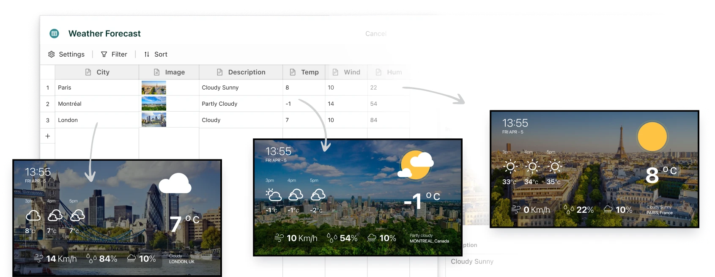
Task: Click humidity value 84 in London row
Action: pyautogui.click(x=389, y=120)
